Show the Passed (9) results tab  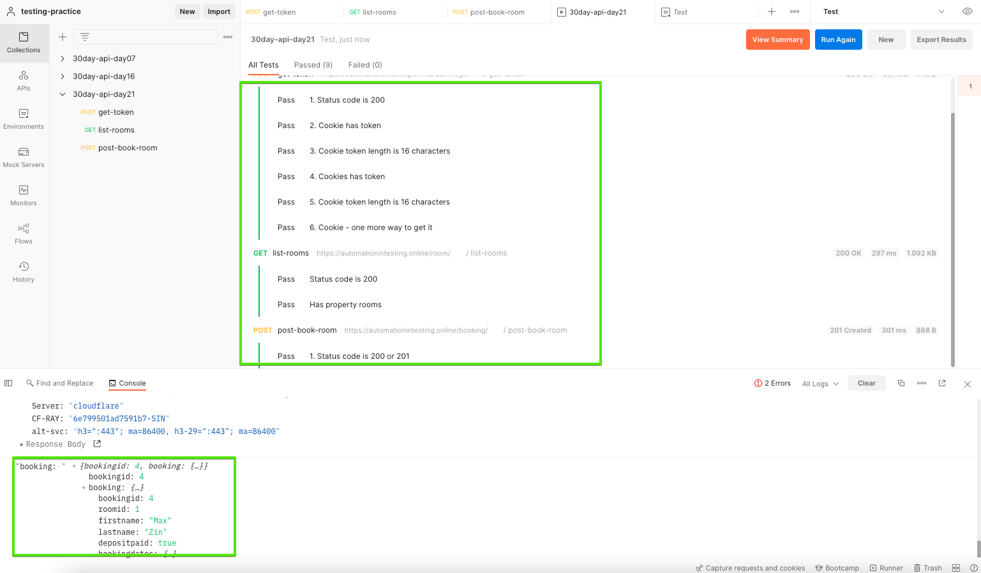(x=313, y=65)
